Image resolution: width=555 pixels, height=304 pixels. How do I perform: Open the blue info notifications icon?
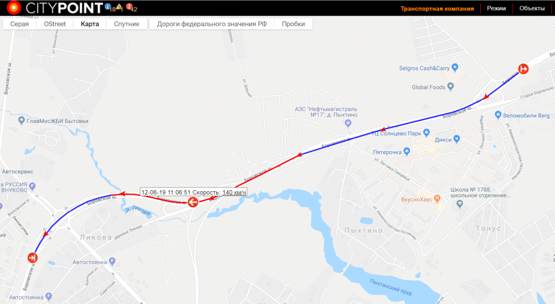(108, 7)
